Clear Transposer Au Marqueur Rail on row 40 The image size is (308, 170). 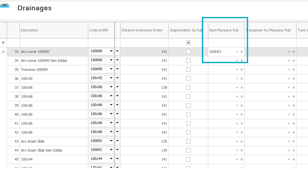[x=294, y=115]
